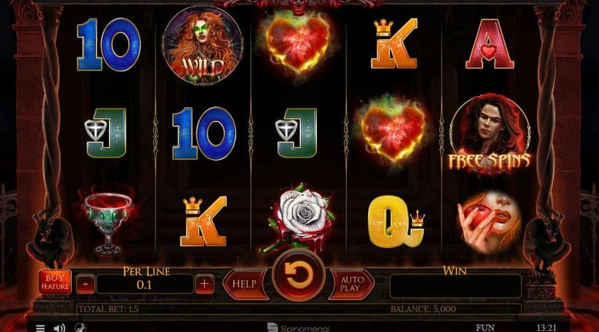Increase per line bet with plus button
This screenshot has height=332, width=599.
click(204, 284)
